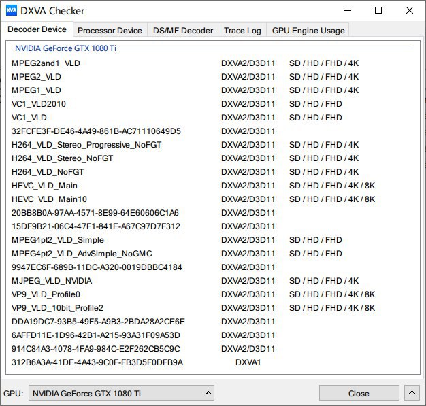Switch to the Processor Device tab
The width and height of the screenshot is (426, 406).
[110, 31]
